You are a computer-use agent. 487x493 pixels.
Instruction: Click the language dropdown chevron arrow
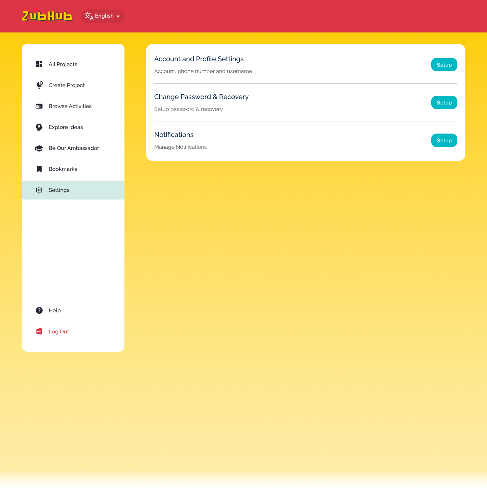click(118, 16)
